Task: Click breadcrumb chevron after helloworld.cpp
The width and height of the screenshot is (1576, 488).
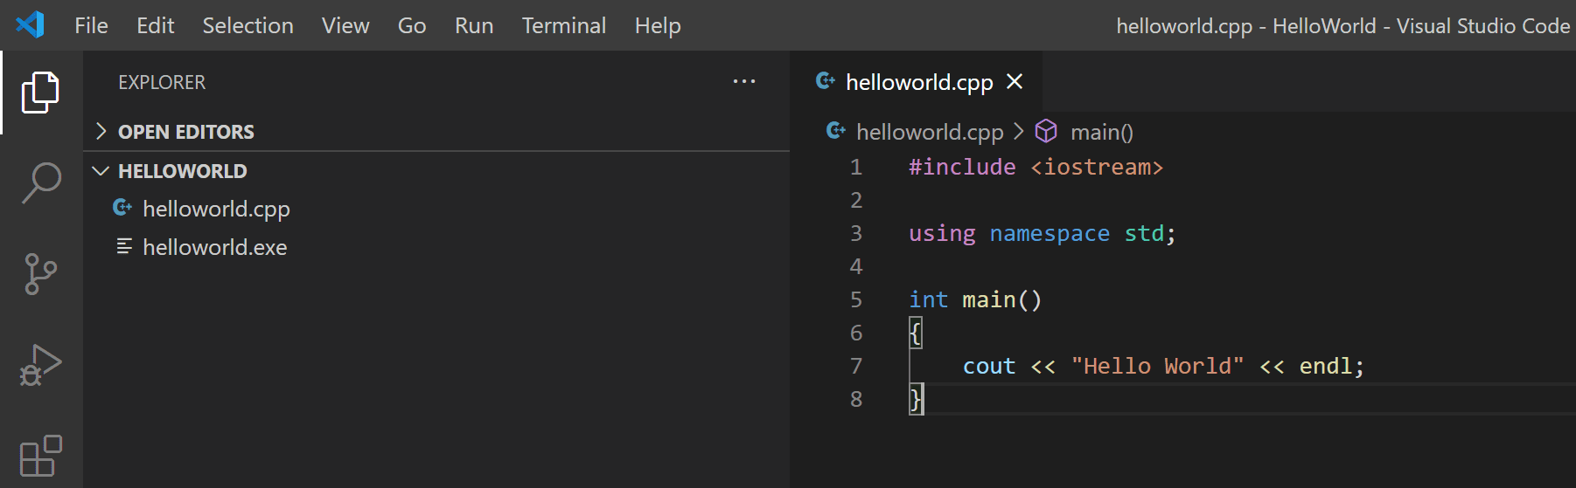Action: (1019, 131)
